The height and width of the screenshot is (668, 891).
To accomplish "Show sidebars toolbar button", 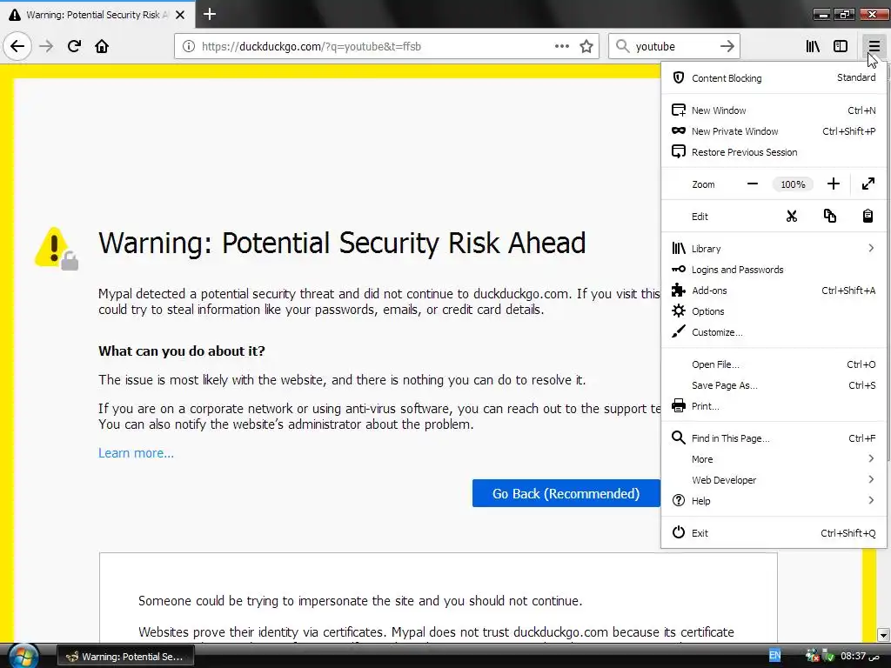I will tap(841, 46).
